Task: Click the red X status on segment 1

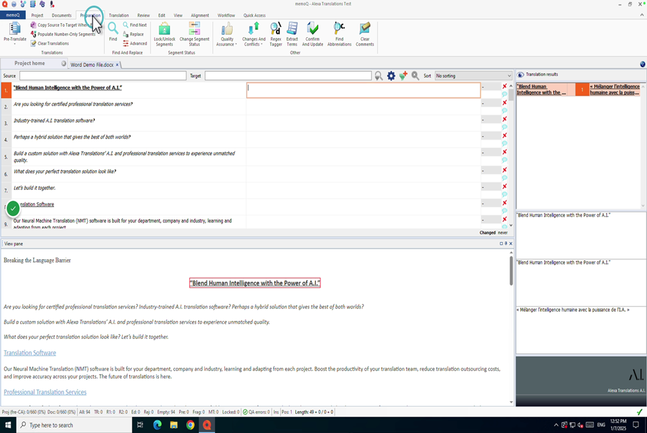Action: [x=504, y=86]
